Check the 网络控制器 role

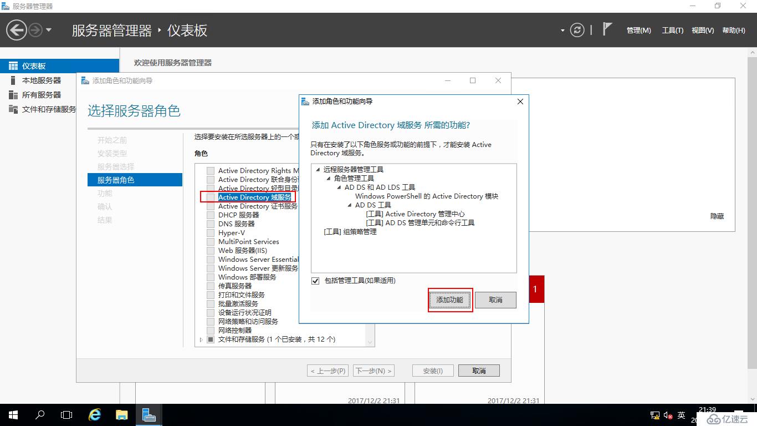210,331
